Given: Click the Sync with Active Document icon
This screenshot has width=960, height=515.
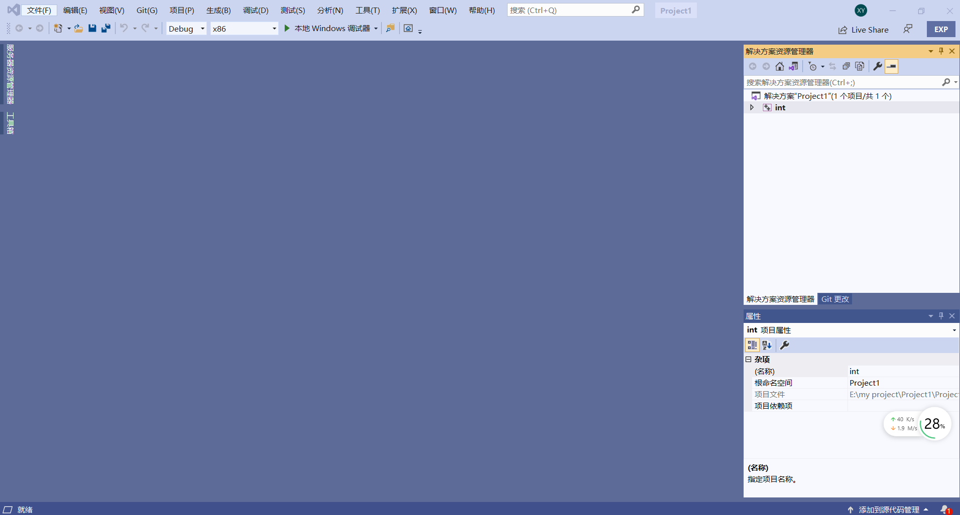Looking at the screenshot, I should [832, 66].
